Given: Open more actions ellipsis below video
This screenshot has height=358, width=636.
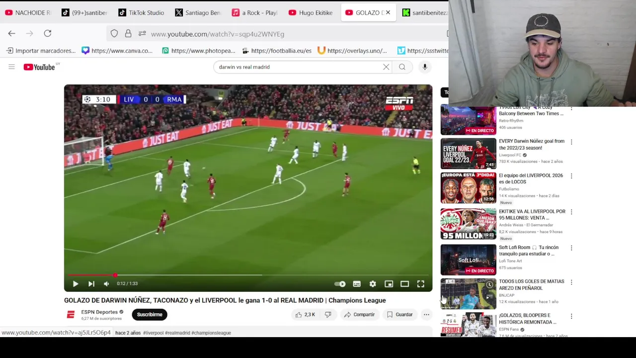Looking at the screenshot, I should pos(426,314).
